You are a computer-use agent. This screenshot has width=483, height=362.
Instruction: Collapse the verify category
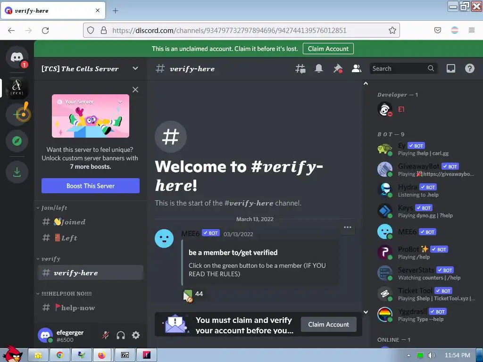tap(49, 259)
